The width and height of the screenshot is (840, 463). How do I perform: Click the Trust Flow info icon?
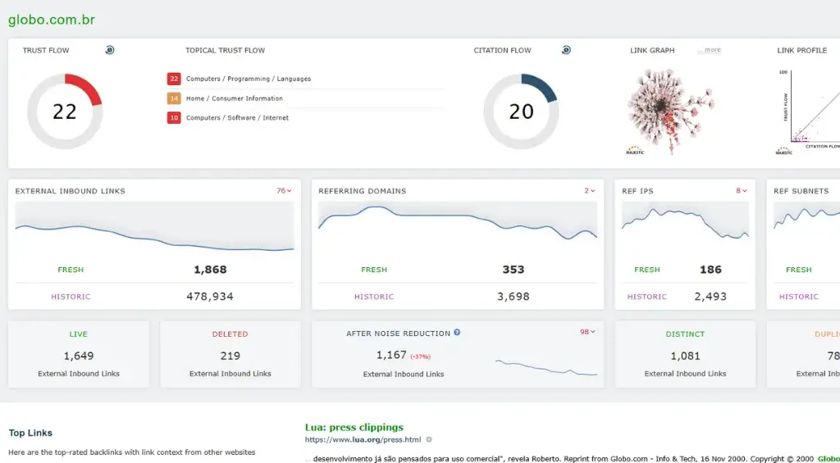(x=110, y=50)
